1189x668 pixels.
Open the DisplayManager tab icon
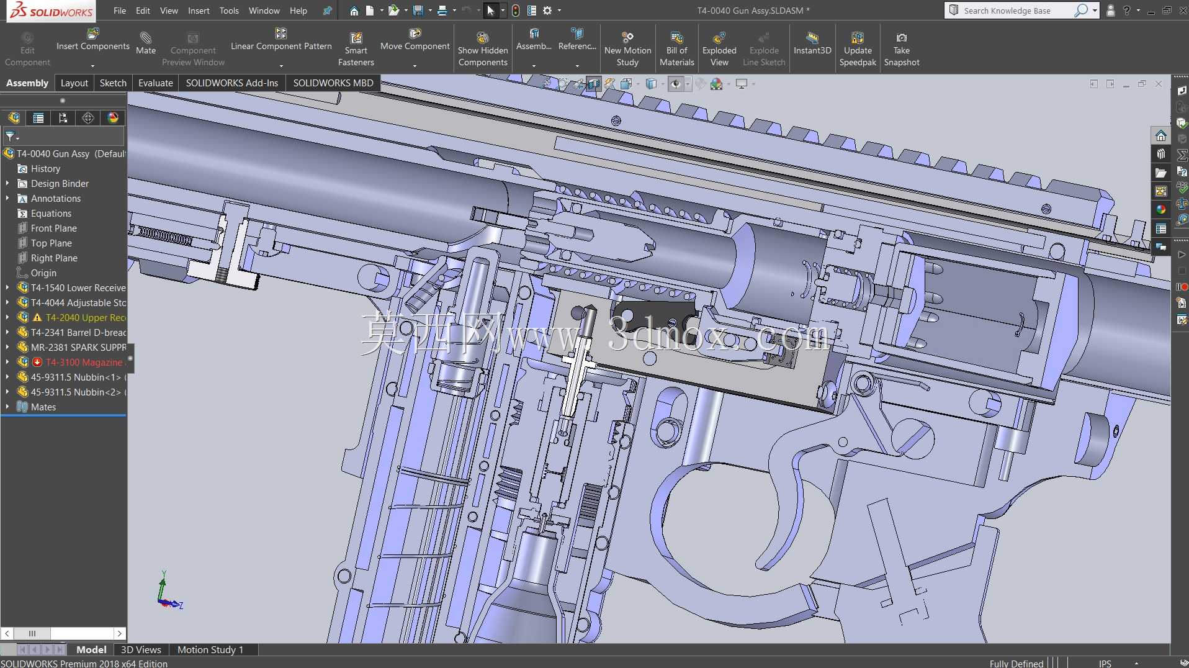coord(113,118)
